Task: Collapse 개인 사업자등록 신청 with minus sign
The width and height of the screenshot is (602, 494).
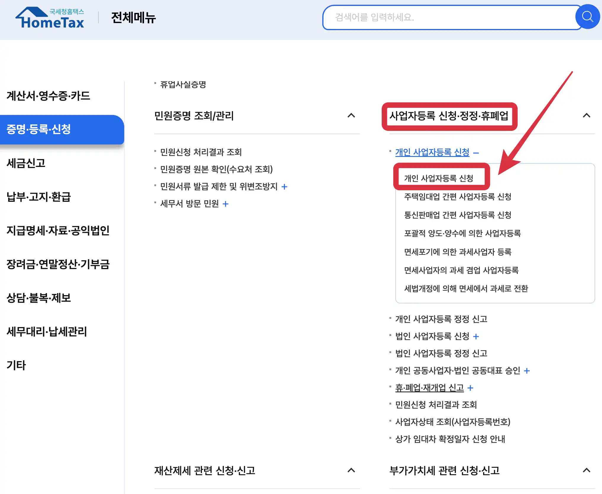Action: pyautogui.click(x=477, y=152)
